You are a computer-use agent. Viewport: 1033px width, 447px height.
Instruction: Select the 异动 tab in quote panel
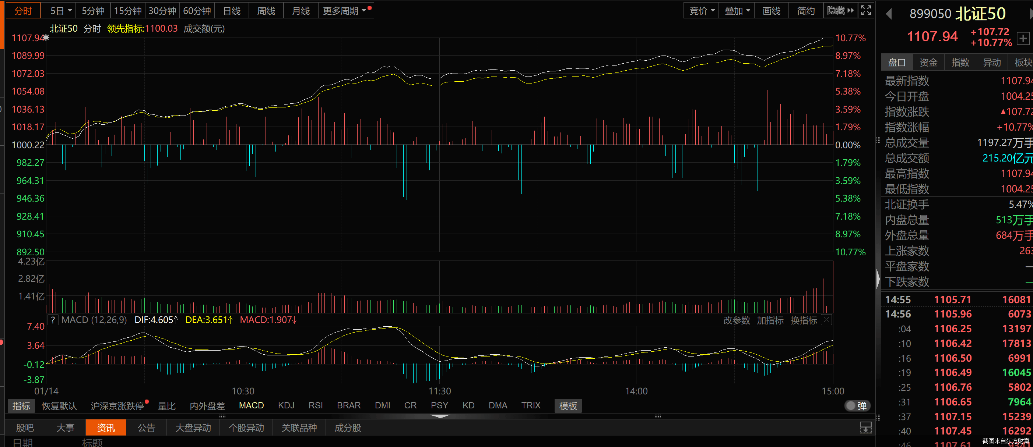(992, 63)
